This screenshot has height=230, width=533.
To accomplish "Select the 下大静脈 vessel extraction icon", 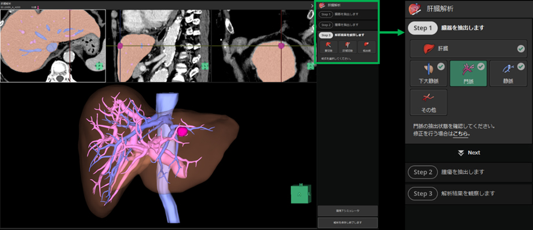I will 429,73.
